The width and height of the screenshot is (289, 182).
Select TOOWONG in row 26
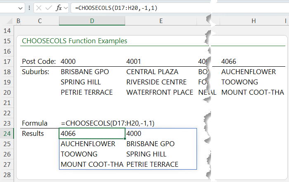[x=79, y=154]
